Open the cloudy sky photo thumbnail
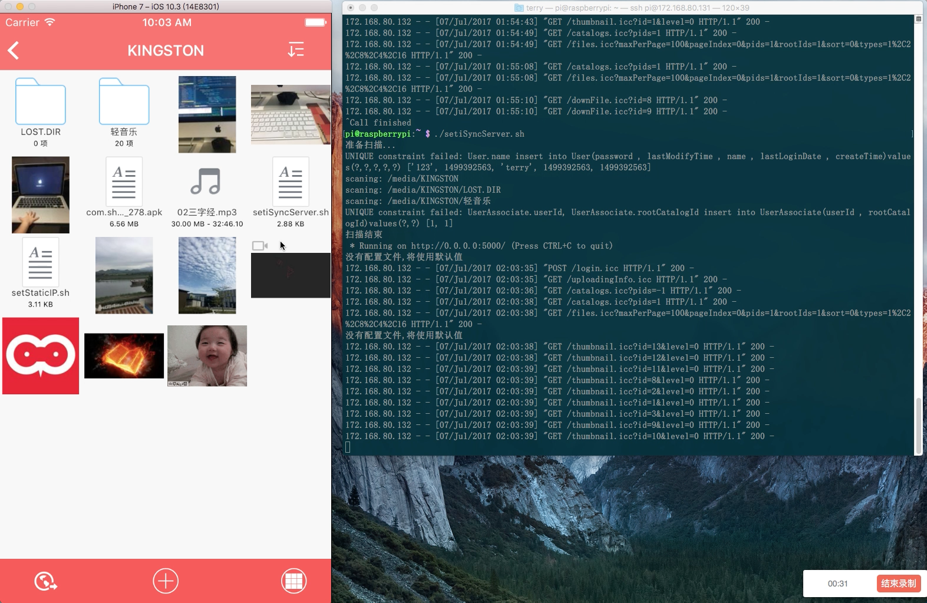This screenshot has height=603, width=927. 207,275
